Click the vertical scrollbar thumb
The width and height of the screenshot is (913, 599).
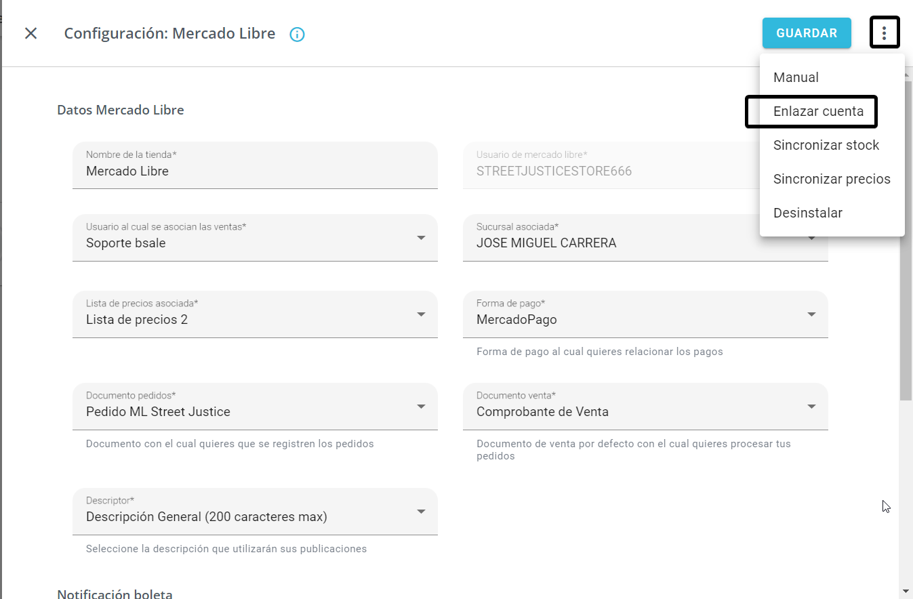click(906, 305)
